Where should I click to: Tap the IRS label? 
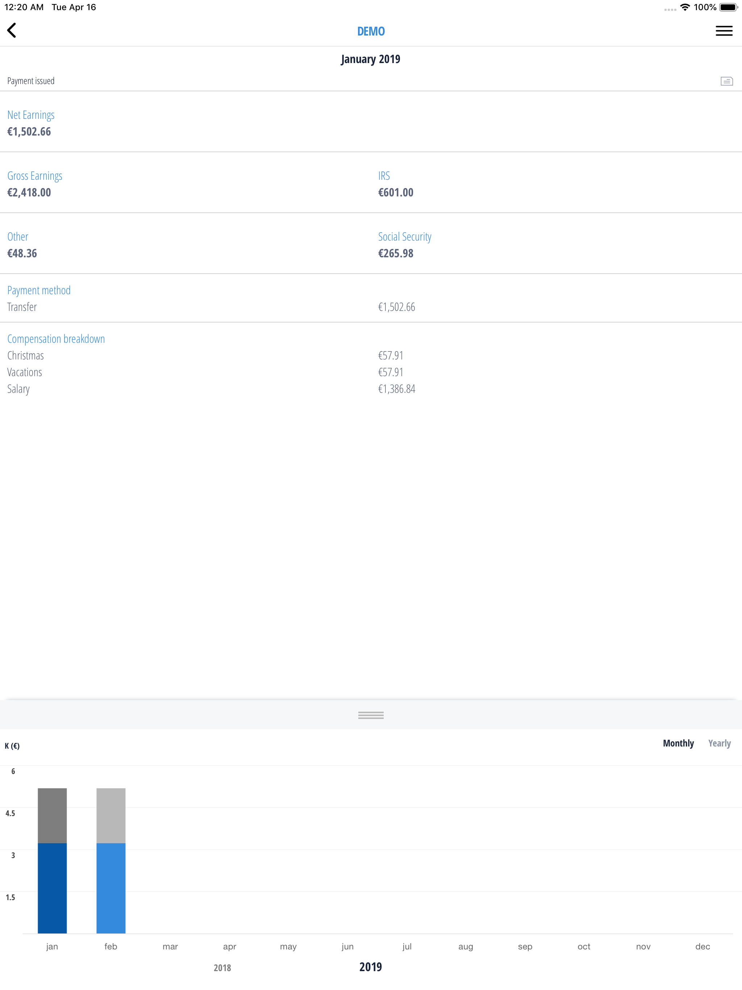tap(384, 176)
